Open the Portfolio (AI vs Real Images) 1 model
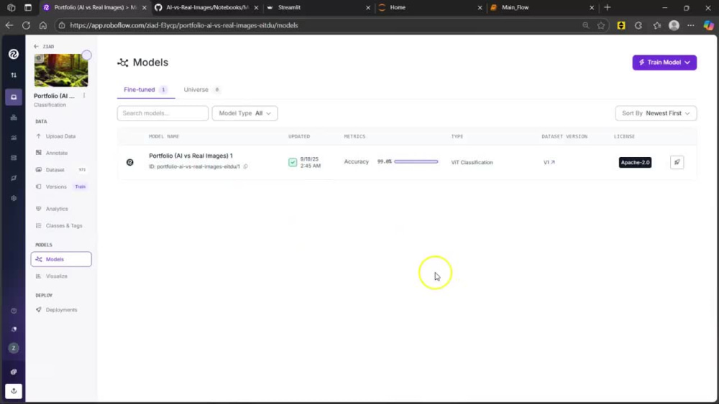Viewport: 719px width, 404px height. tap(191, 156)
